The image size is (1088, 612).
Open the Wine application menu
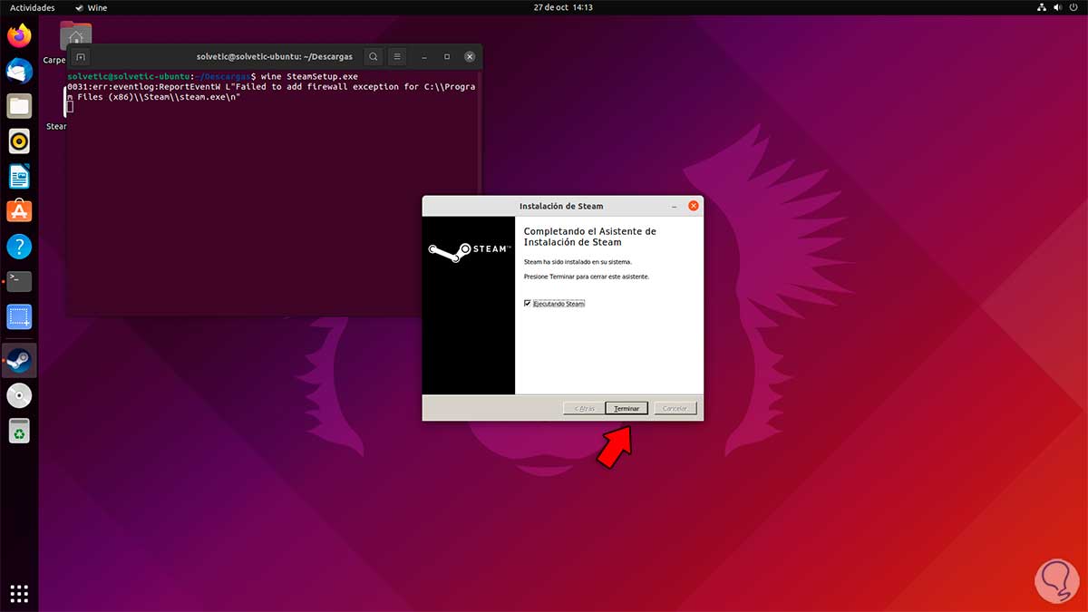click(91, 7)
